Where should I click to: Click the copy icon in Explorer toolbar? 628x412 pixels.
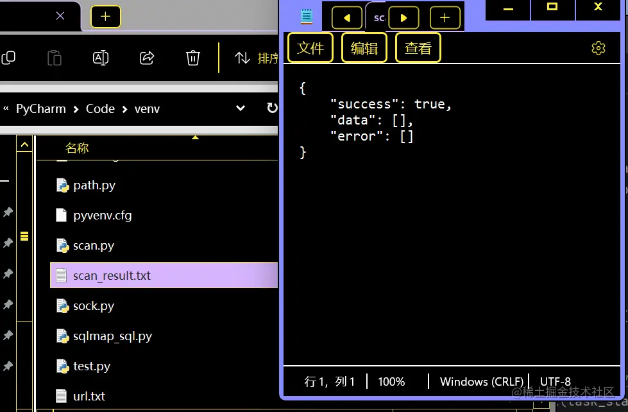(8, 58)
